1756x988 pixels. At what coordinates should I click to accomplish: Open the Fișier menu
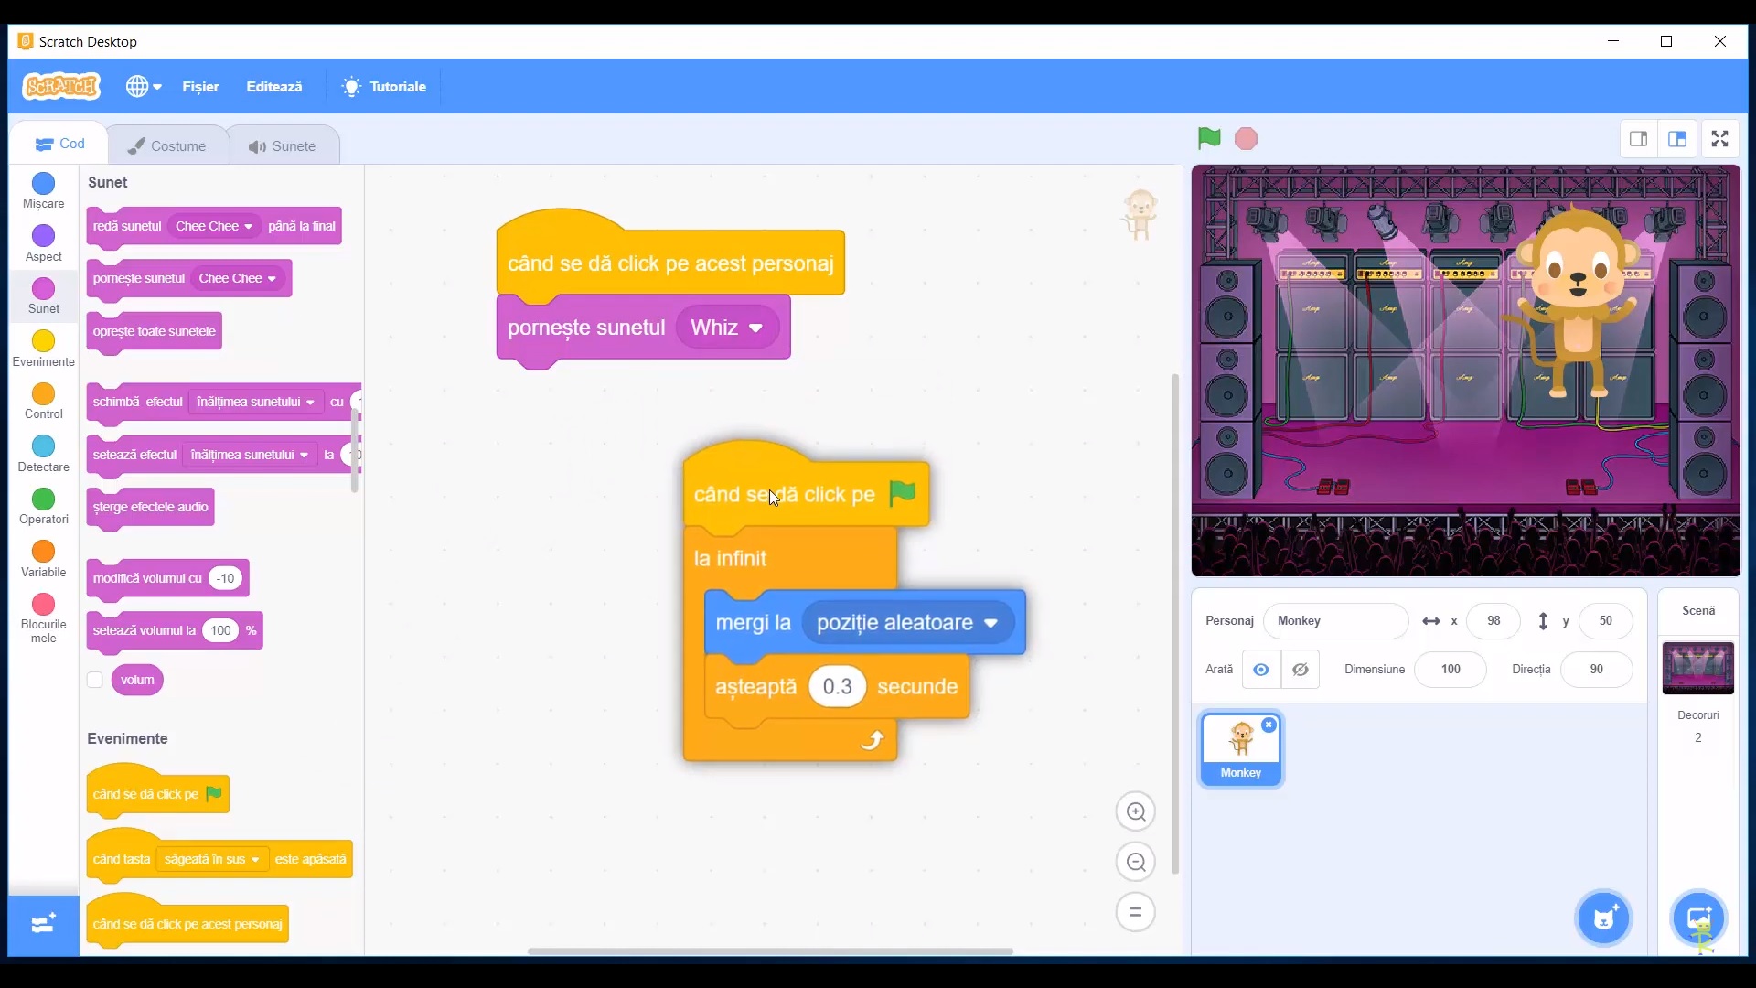[x=200, y=86]
